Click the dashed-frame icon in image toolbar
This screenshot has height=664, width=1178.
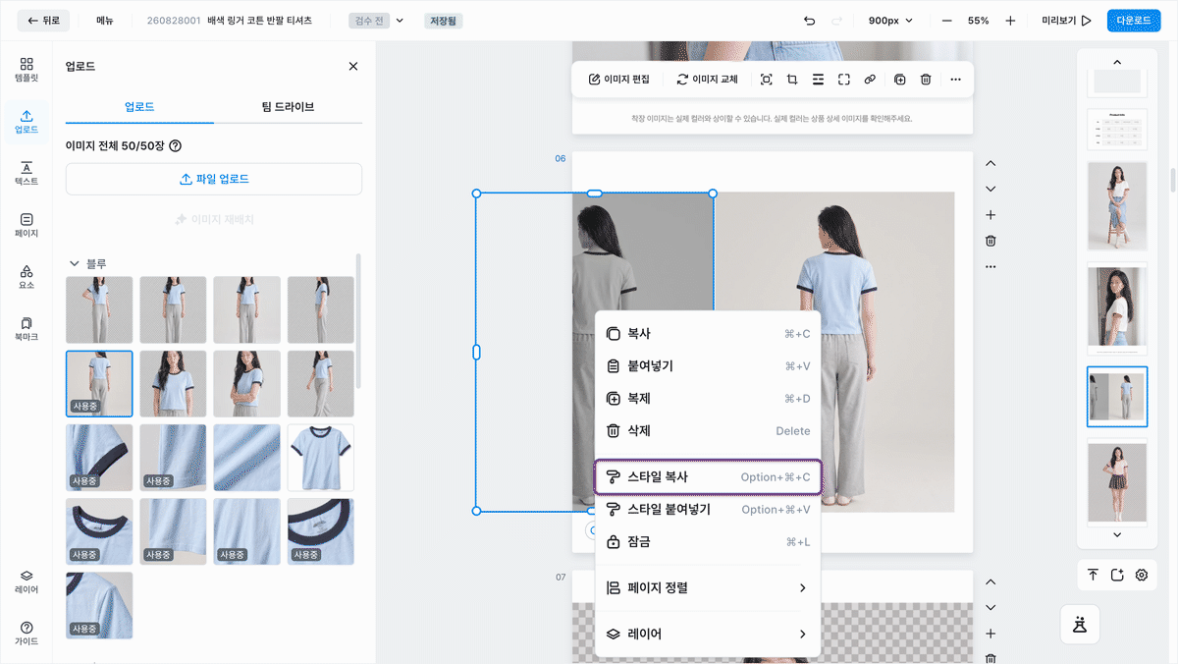click(843, 80)
